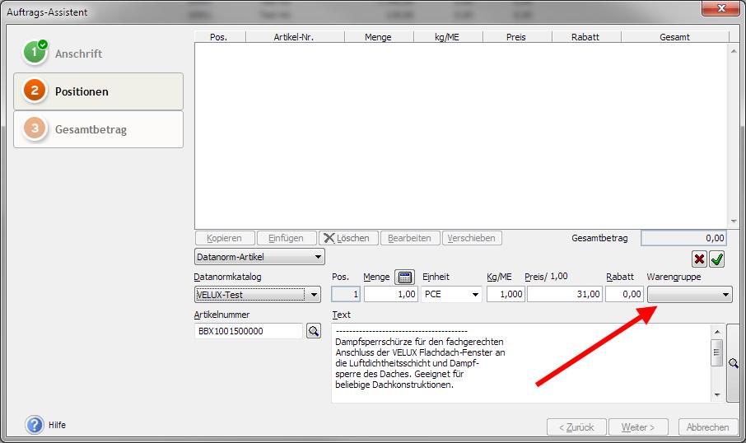Discard position with the red X icon
The width and height of the screenshot is (746, 443).
pos(699,259)
